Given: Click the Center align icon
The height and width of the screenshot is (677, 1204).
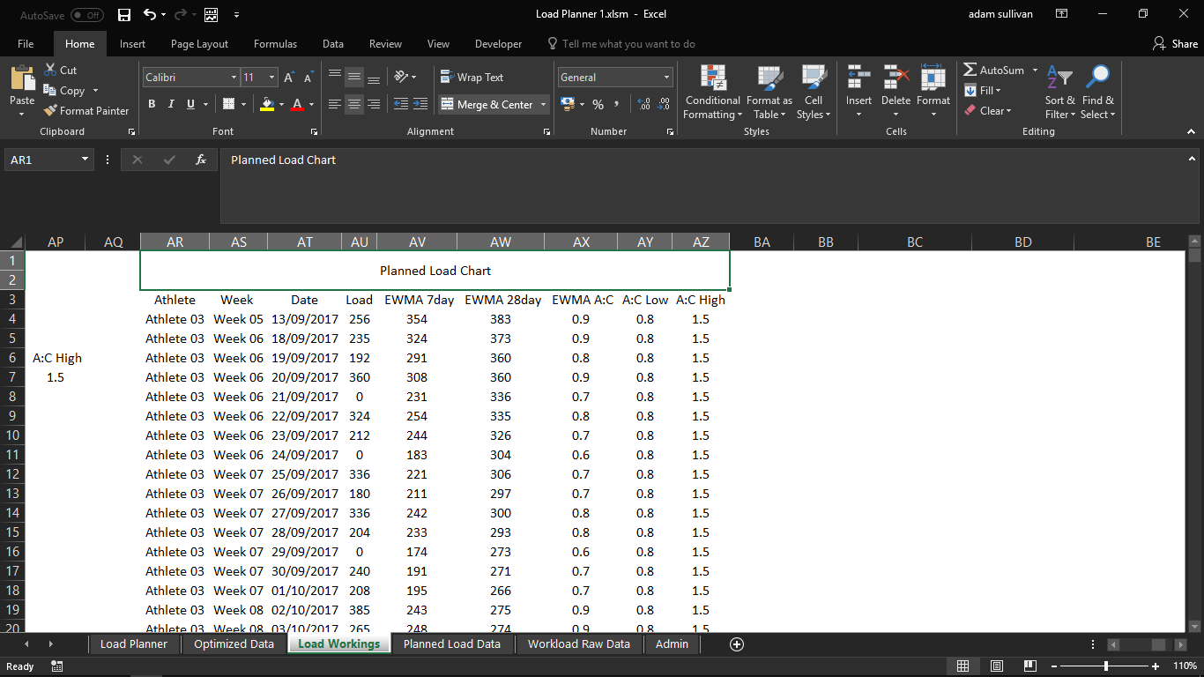Looking at the screenshot, I should [353, 104].
